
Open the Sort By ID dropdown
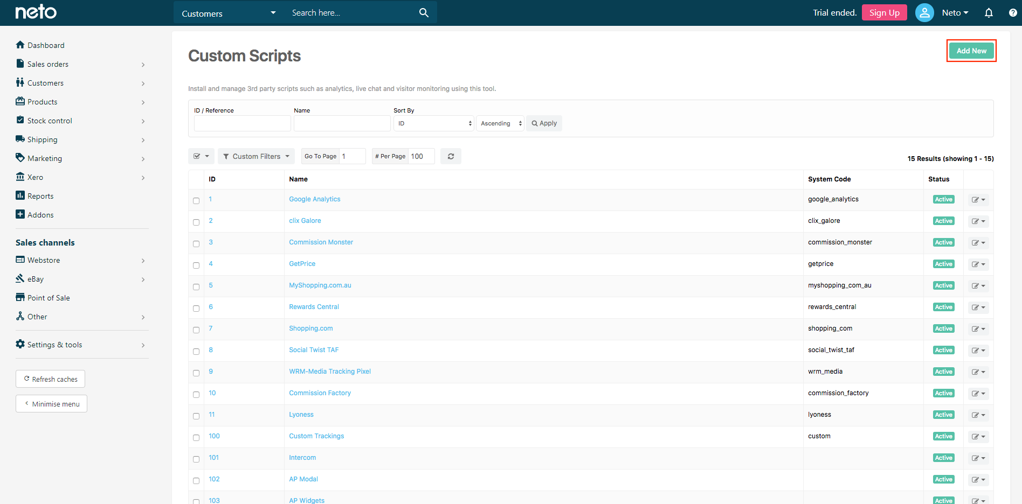tap(434, 123)
